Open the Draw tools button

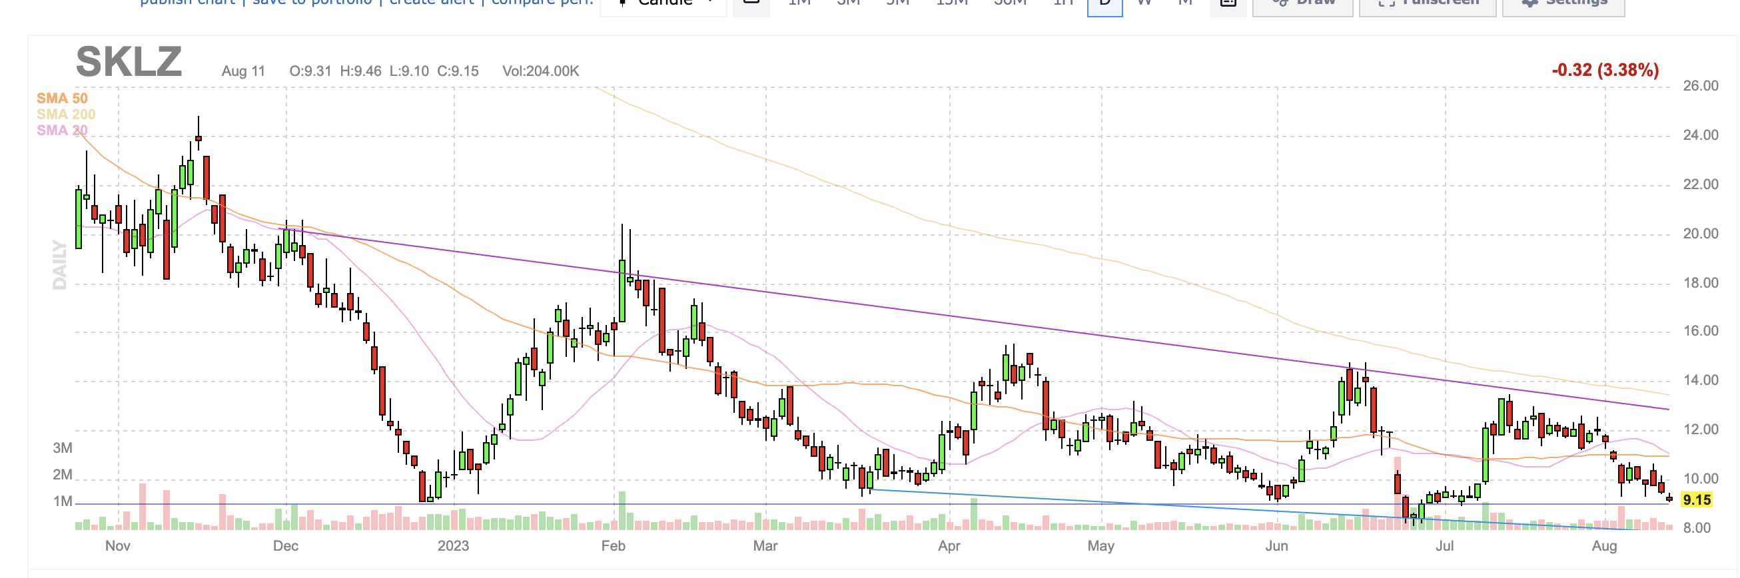click(1302, 4)
